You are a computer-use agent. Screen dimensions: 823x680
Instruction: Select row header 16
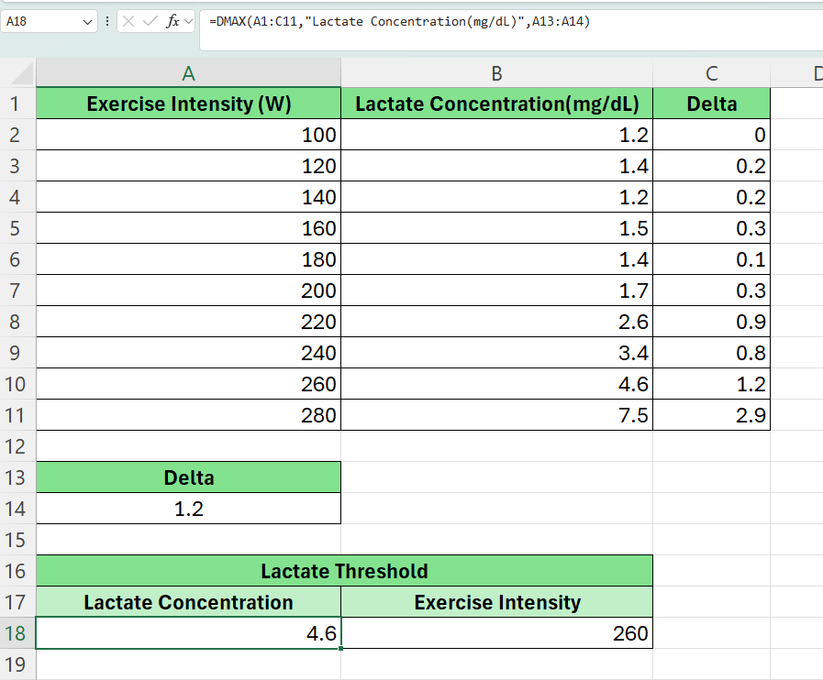[17, 571]
